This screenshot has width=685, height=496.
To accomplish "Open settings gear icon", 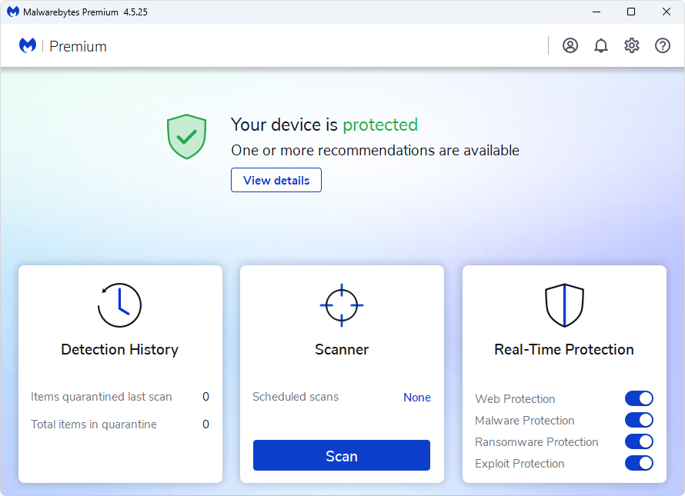I will click(x=632, y=45).
